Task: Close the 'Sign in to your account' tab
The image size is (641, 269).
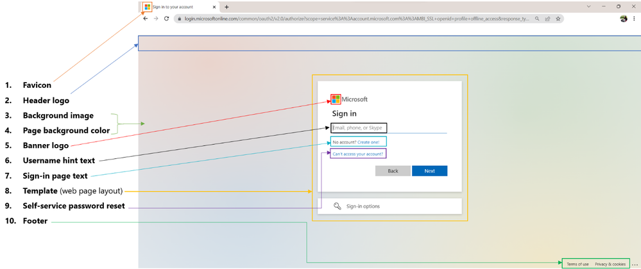Action: point(214,7)
